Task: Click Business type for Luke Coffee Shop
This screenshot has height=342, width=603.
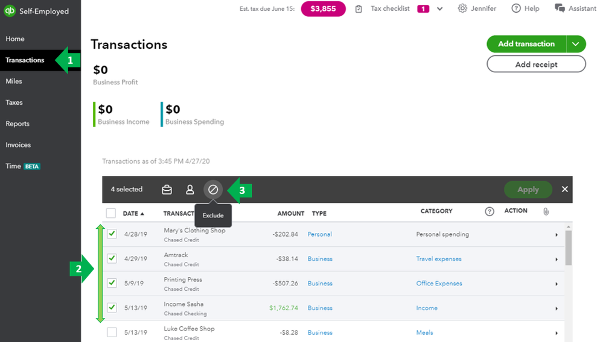Action: click(x=320, y=332)
